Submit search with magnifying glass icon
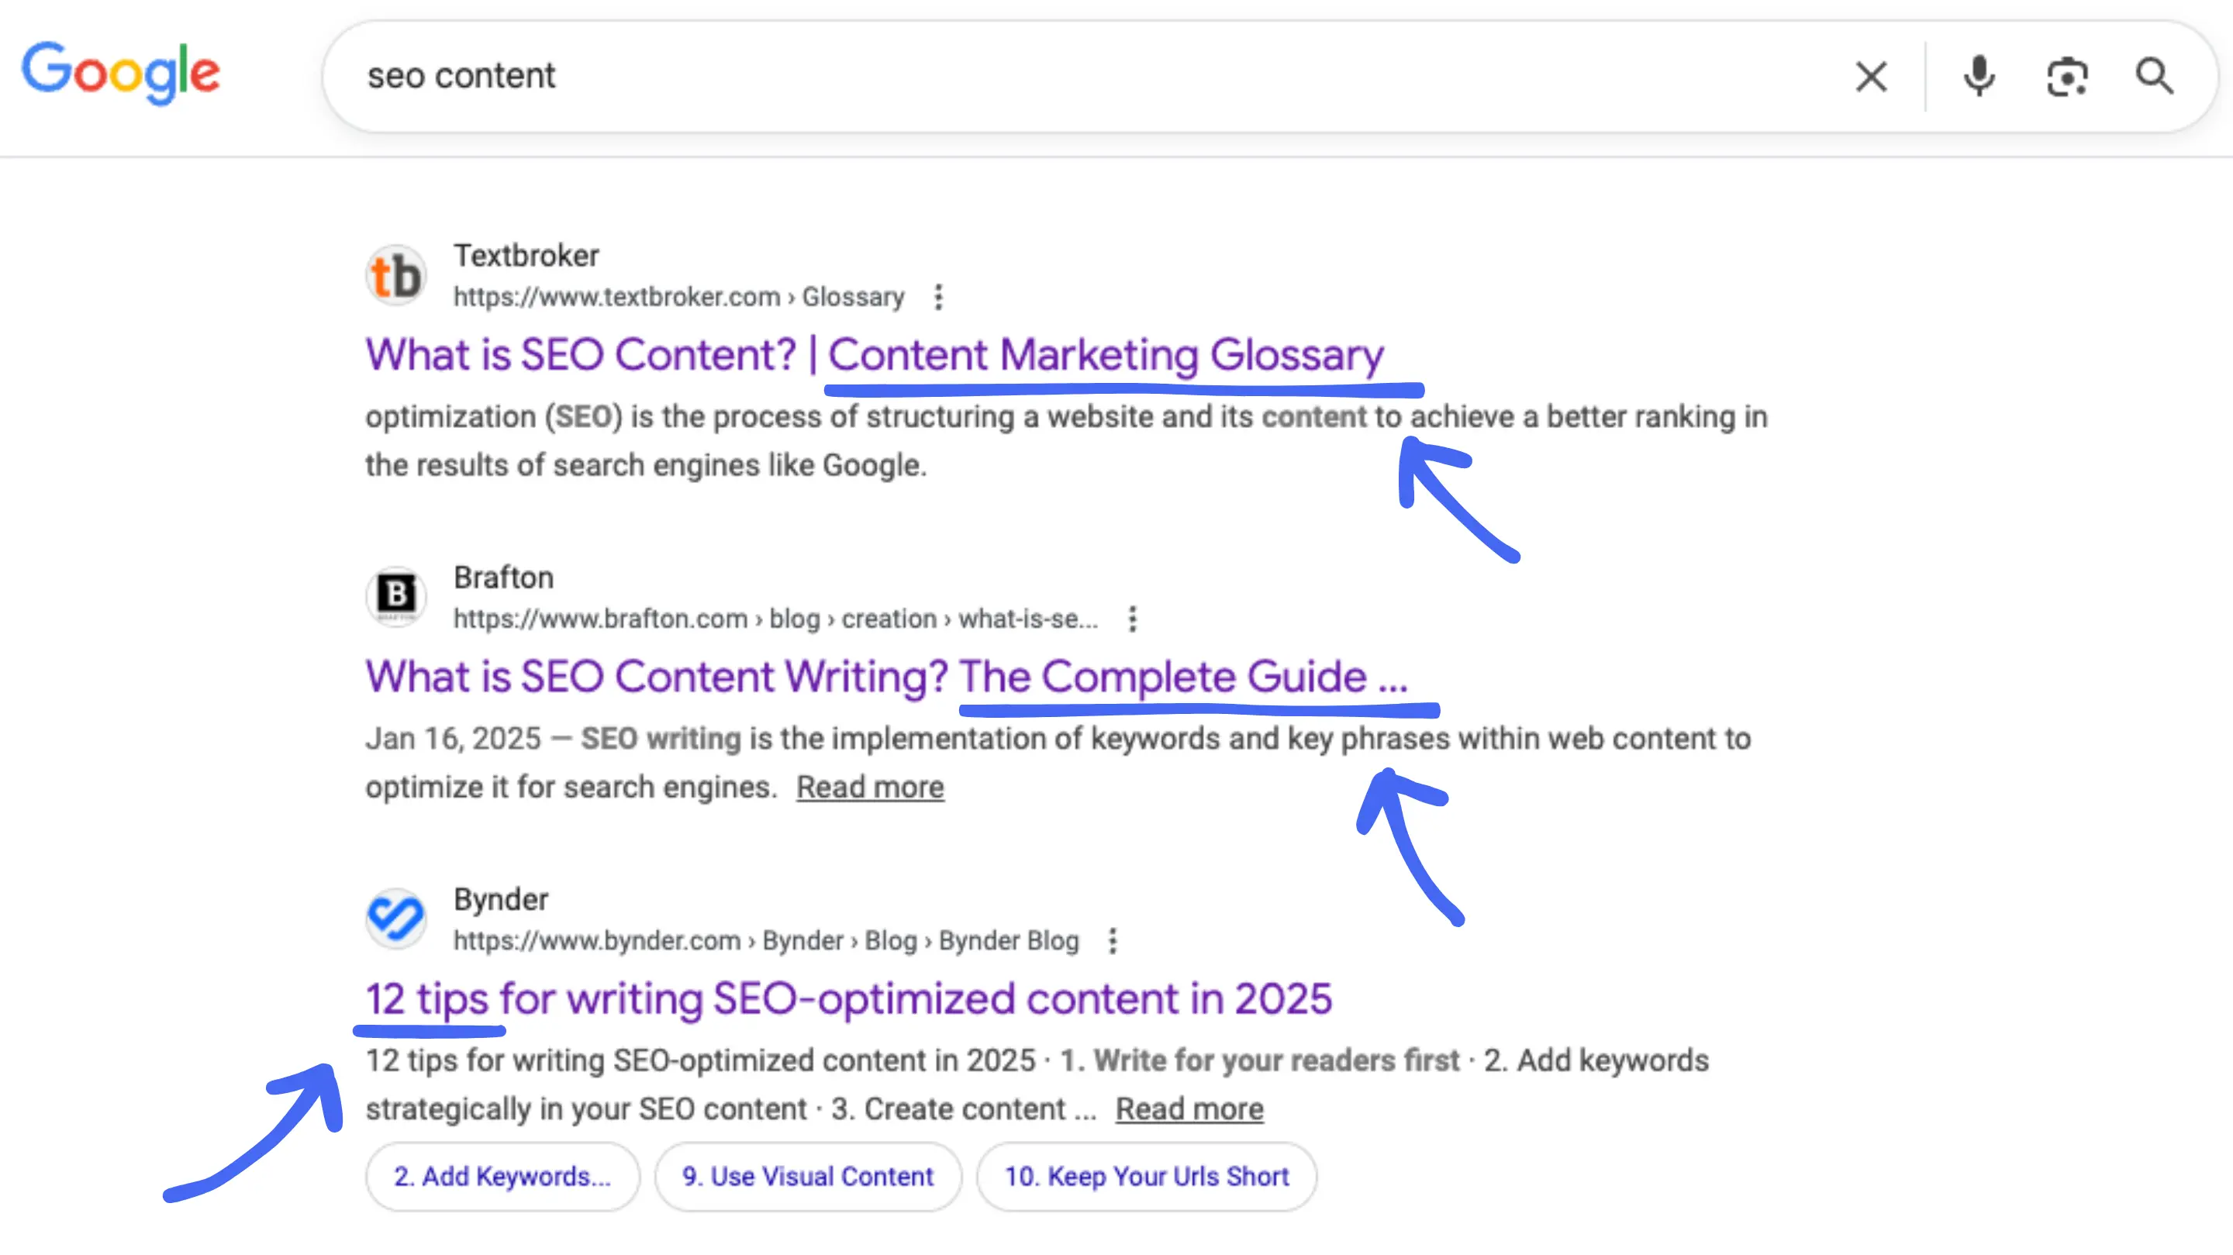This screenshot has height=1255, width=2233. click(x=2153, y=76)
